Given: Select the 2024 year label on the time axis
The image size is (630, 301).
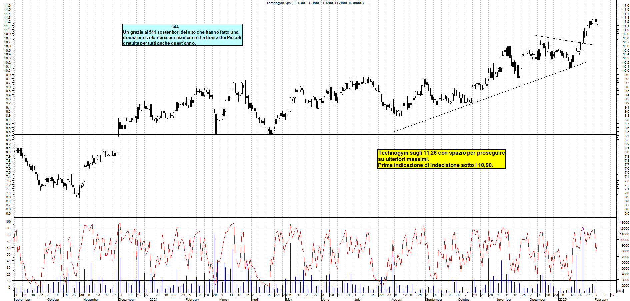Looking at the screenshot, I should tap(153, 299).
